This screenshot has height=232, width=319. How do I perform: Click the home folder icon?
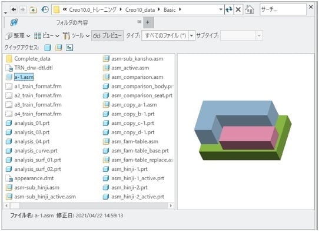(250, 9)
